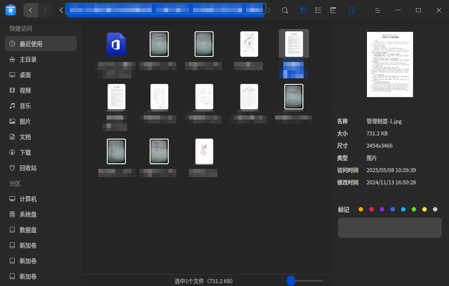Click the 2454x3466 dimensions value
Viewport: 449px width, 286px height.
380,146
